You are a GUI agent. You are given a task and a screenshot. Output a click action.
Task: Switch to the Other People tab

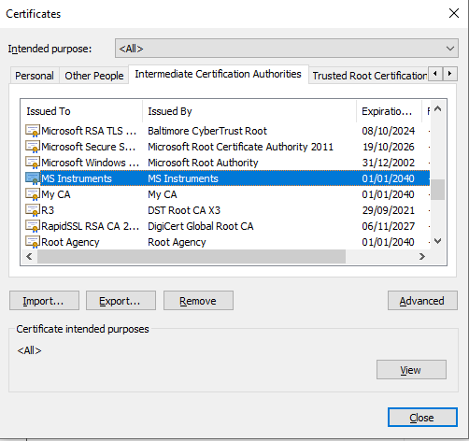coord(94,76)
